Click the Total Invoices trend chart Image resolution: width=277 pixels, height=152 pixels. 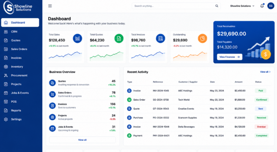[x=148, y=56]
